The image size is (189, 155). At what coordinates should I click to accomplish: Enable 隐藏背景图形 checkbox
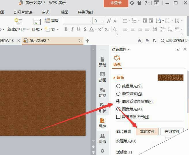(x=118, y=117)
